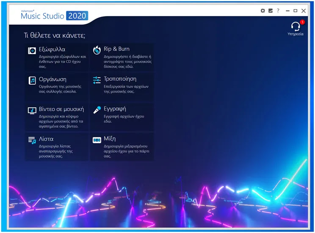Viewport: 315px width, 233px height.
Task: Click the Βίντεο σε μουσική monitor icon
Action: 32,110
